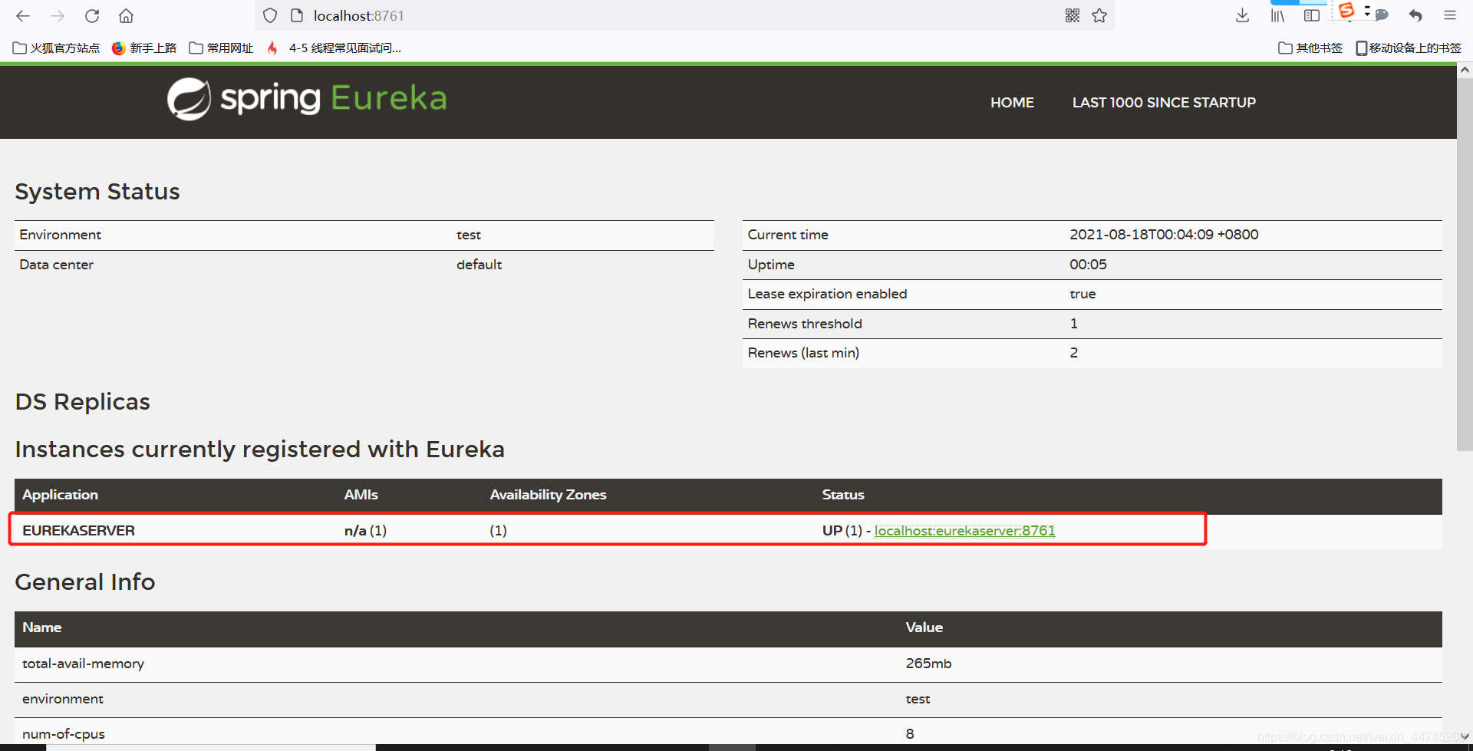This screenshot has width=1473, height=751.
Task: Click the 265mb value
Action: (928, 664)
